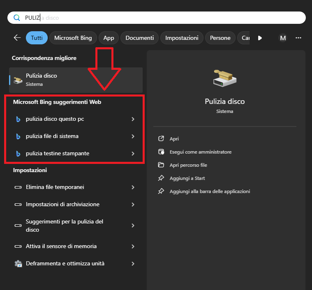Switch to the Microsoft Bing filter
The height and width of the screenshot is (290, 312).
[73, 38]
